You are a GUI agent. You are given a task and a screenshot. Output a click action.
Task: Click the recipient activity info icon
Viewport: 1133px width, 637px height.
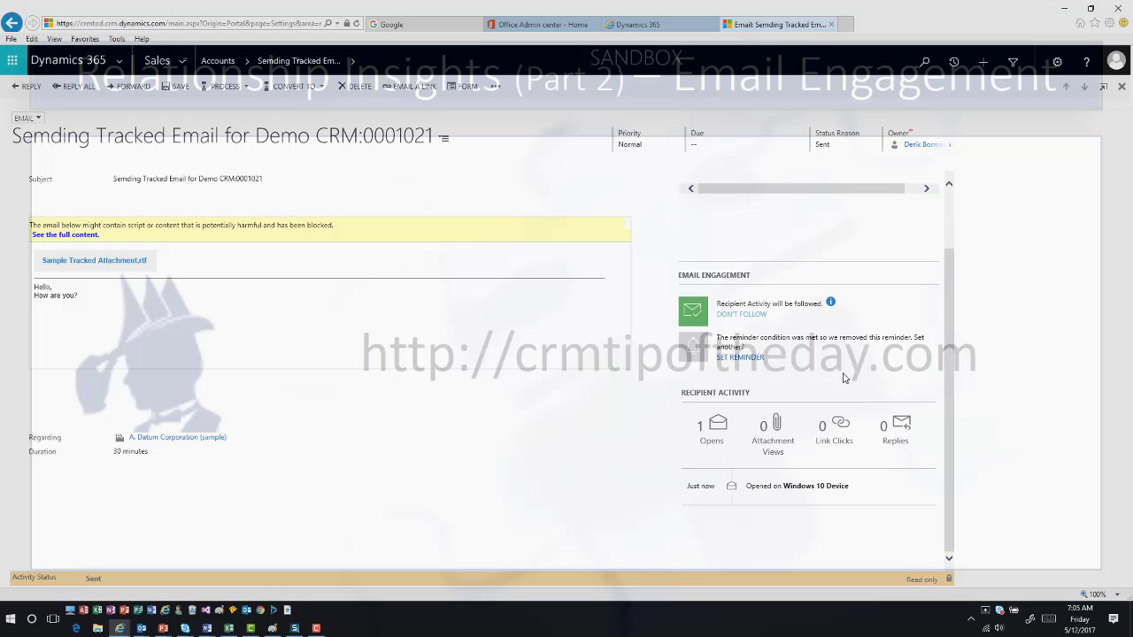(x=830, y=302)
